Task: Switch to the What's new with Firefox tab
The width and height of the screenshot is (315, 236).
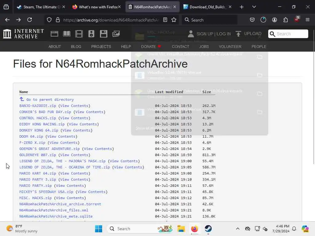Action: point(96,7)
